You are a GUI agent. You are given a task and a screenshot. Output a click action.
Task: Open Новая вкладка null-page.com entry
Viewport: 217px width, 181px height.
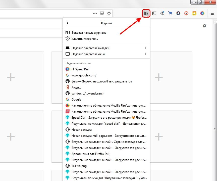point(106,136)
